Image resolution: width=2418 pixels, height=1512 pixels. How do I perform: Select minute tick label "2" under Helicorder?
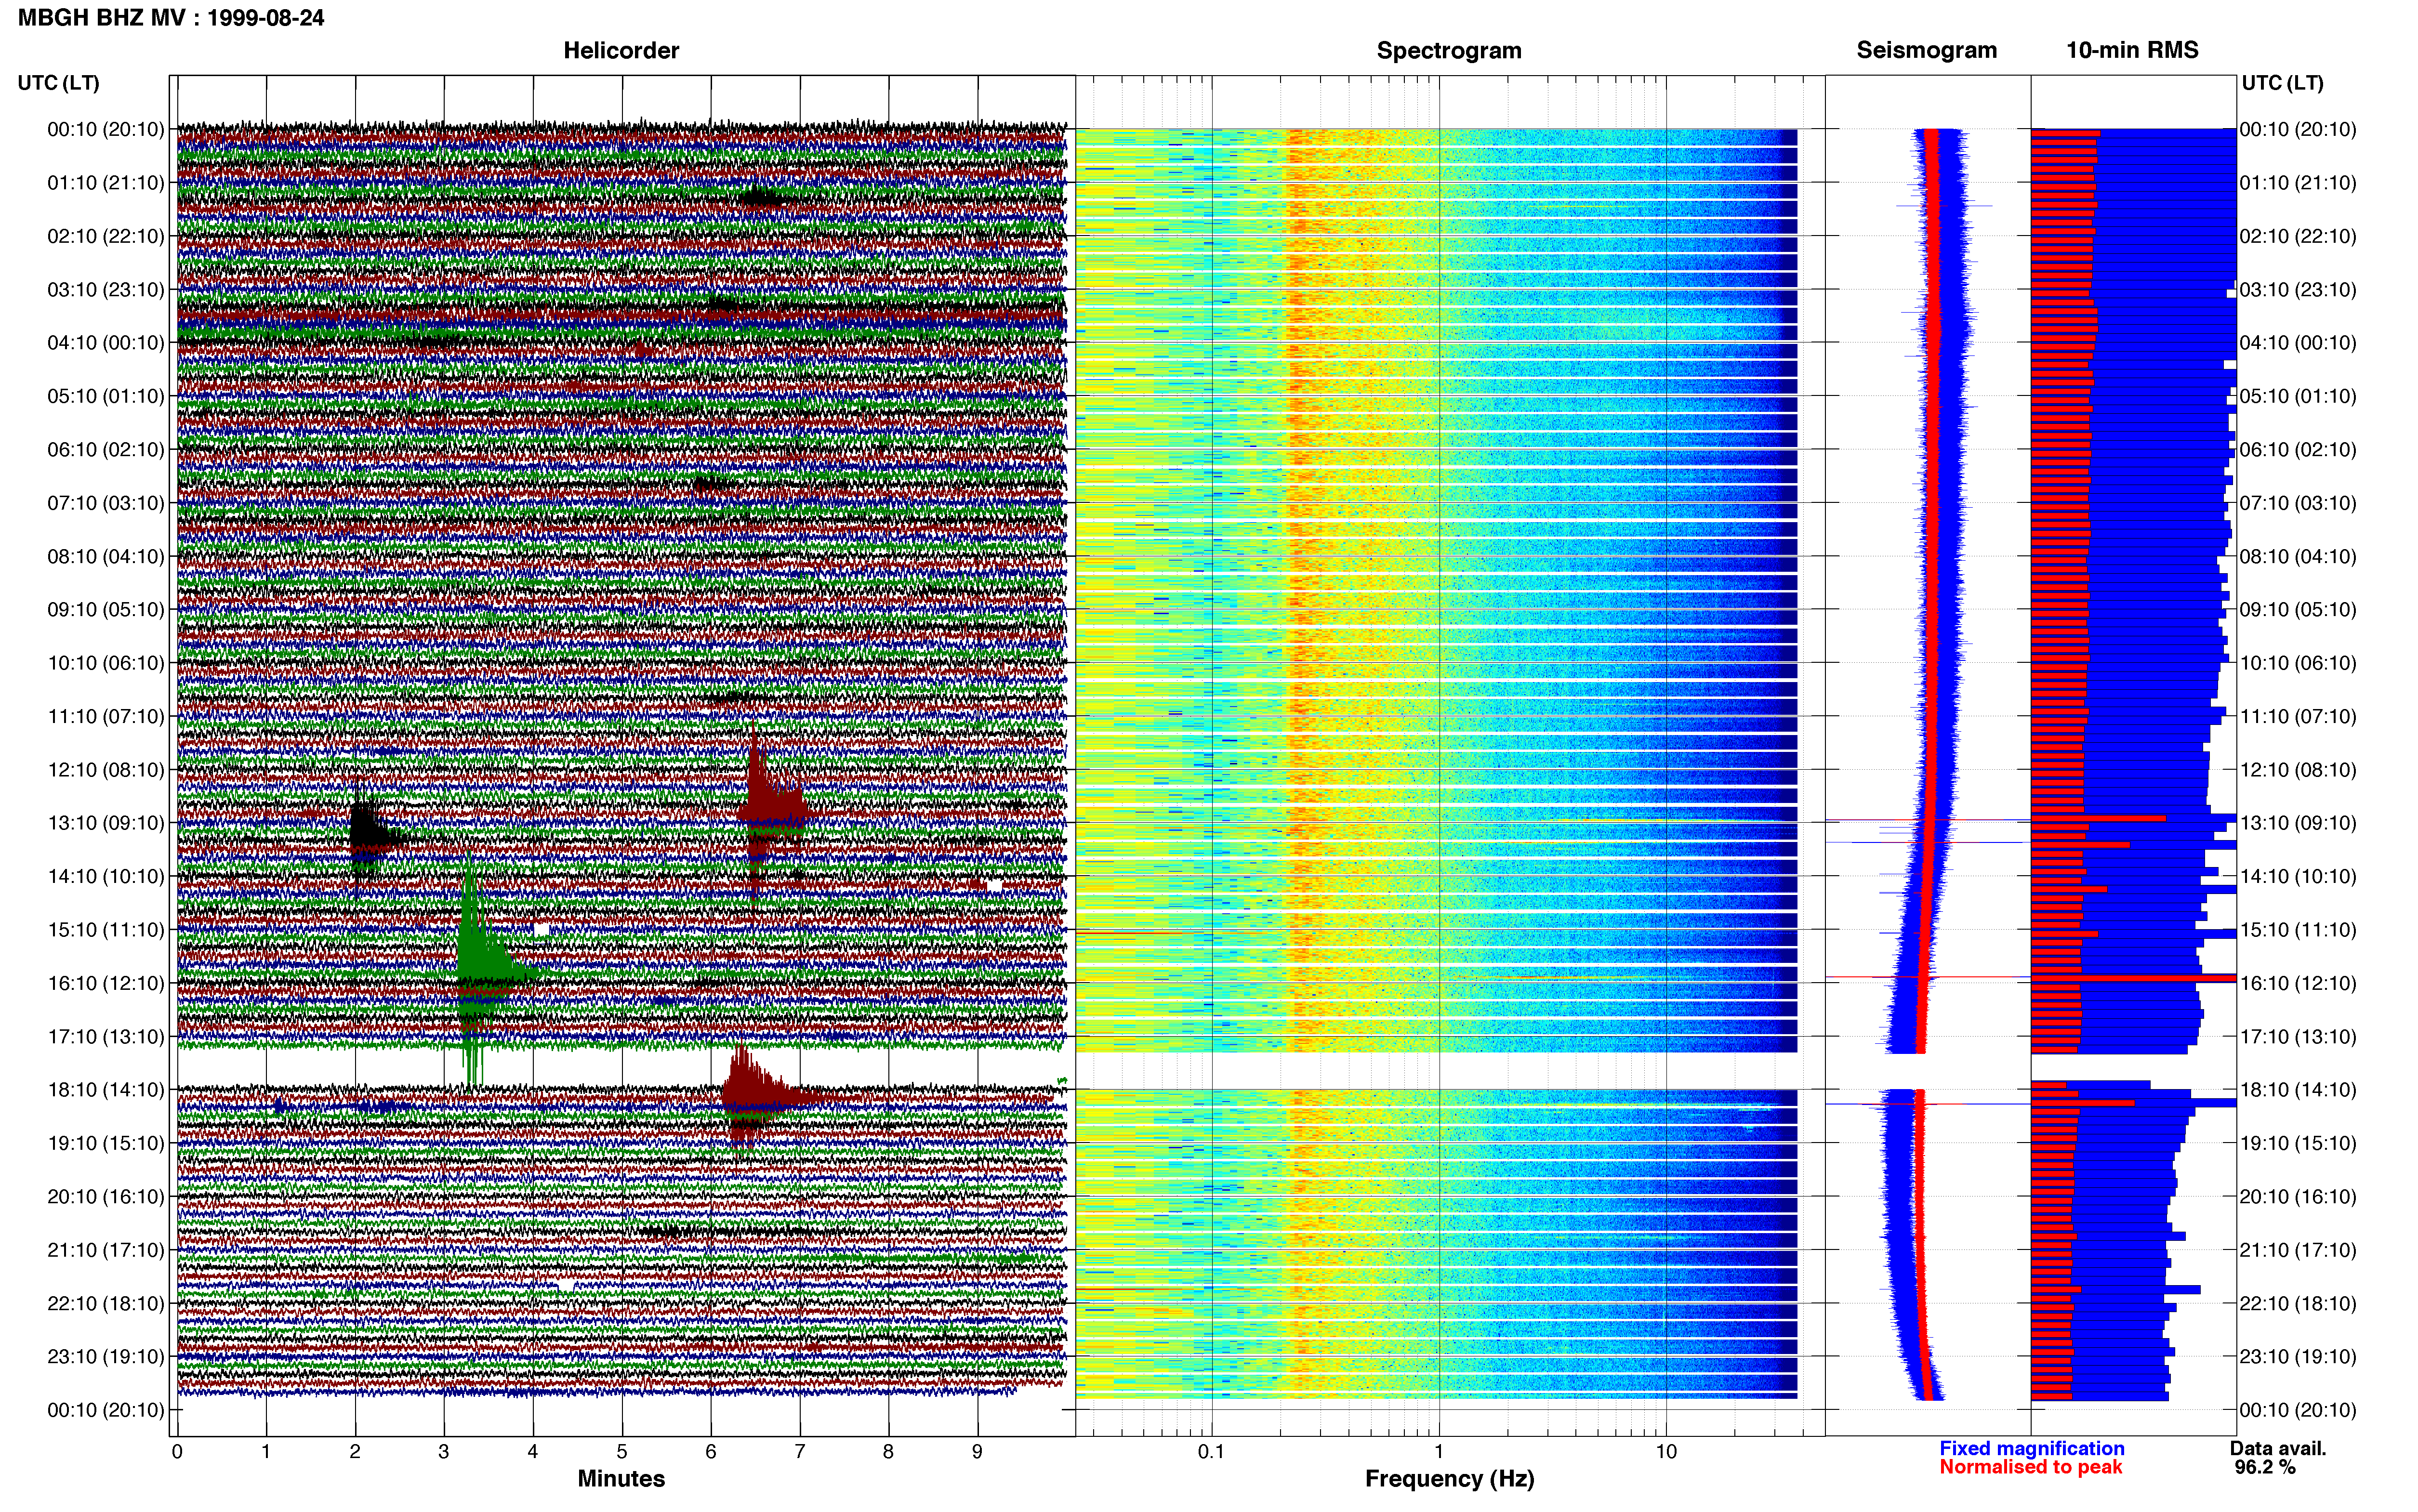[x=355, y=1452]
